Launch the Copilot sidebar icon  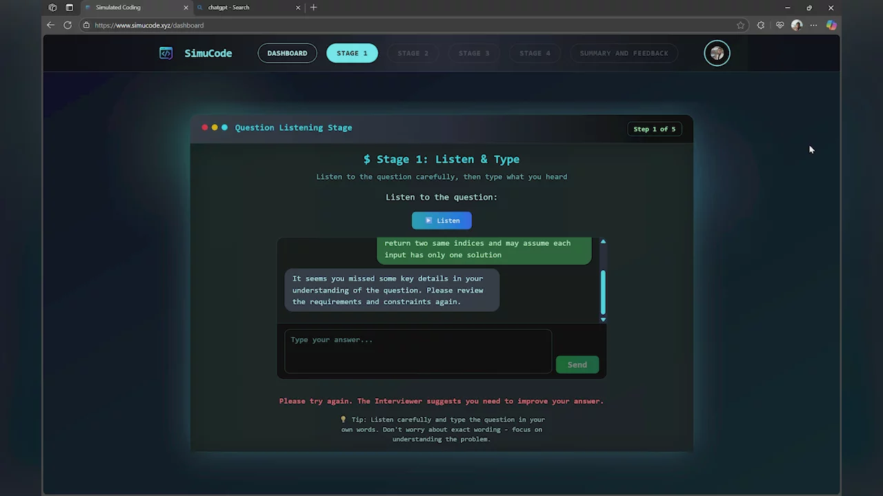[831, 25]
